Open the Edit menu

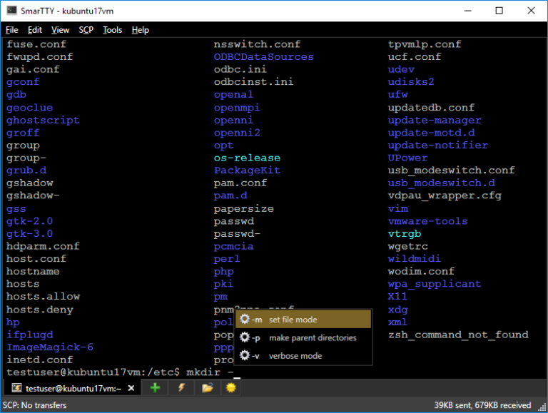point(35,30)
